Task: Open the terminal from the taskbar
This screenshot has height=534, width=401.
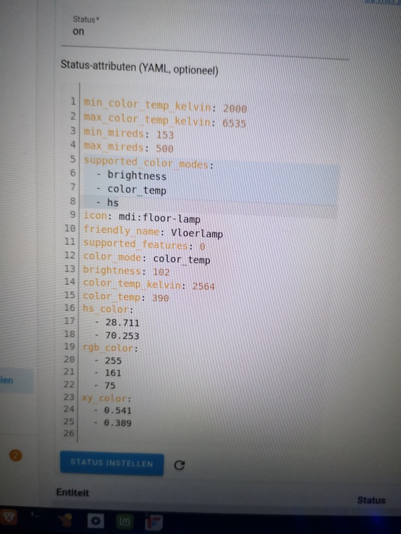Action: (x=35, y=514)
